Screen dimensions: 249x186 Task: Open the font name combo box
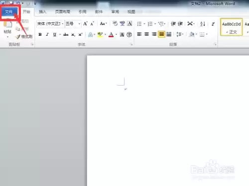50,24
